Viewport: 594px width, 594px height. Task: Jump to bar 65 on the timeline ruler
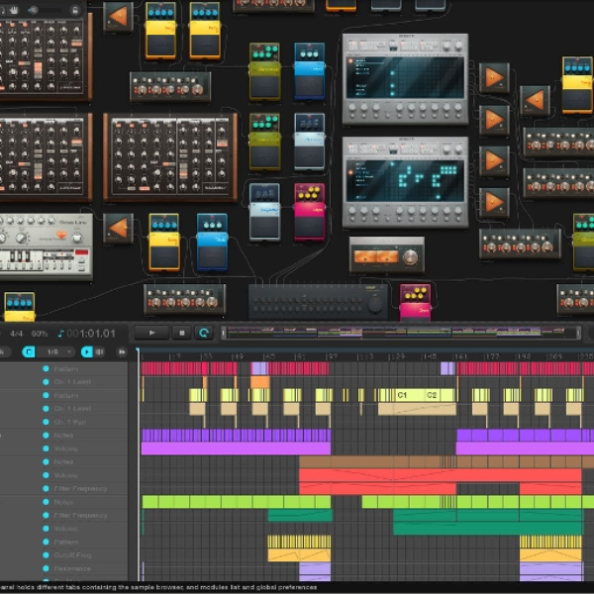(269, 356)
